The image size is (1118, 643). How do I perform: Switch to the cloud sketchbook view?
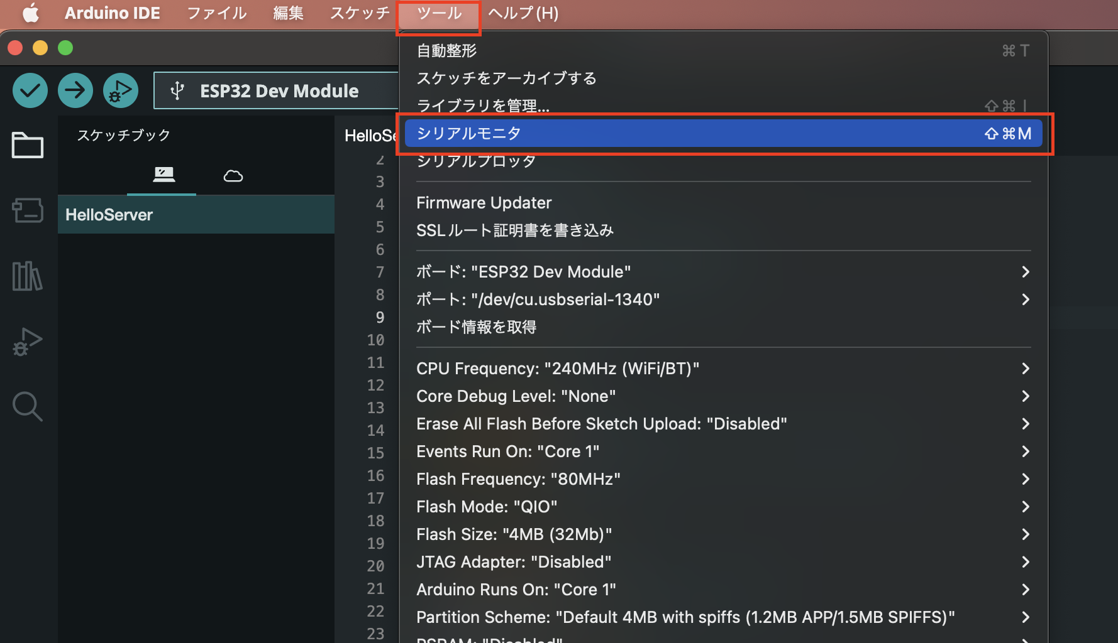click(233, 176)
